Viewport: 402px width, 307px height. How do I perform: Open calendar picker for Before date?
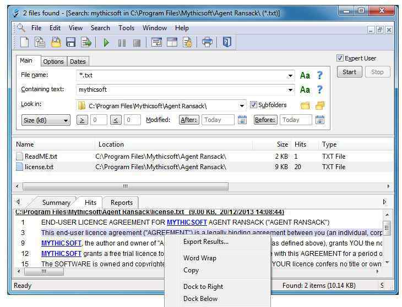point(320,120)
